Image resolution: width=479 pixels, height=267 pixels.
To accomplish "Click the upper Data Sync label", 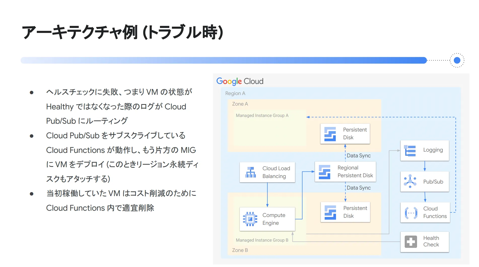I will click(359, 156).
